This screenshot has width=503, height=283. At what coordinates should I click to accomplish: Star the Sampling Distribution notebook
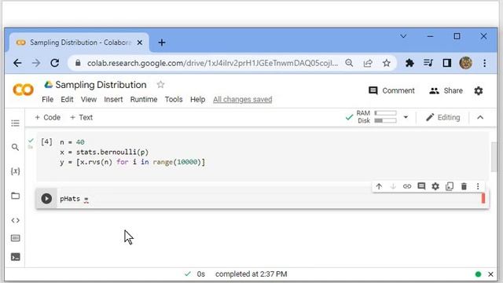click(160, 85)
